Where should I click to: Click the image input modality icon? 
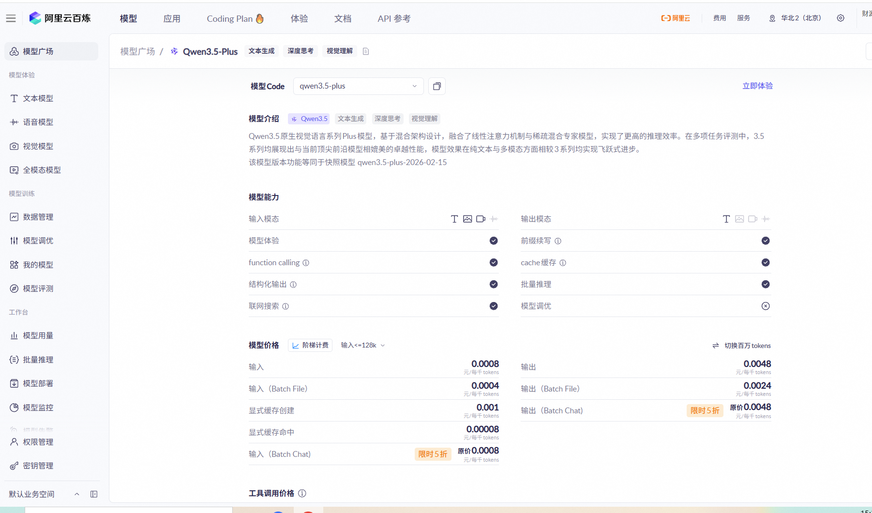point(467,219)
